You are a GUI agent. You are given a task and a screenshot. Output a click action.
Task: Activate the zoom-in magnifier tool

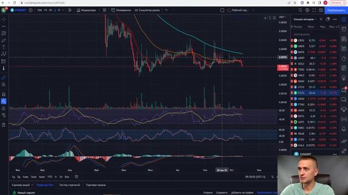pyautogui.click(x=4, y=84)
